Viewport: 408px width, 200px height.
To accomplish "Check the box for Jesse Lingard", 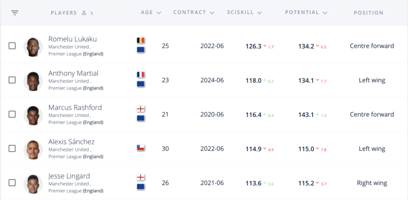I will click(12, 183).
